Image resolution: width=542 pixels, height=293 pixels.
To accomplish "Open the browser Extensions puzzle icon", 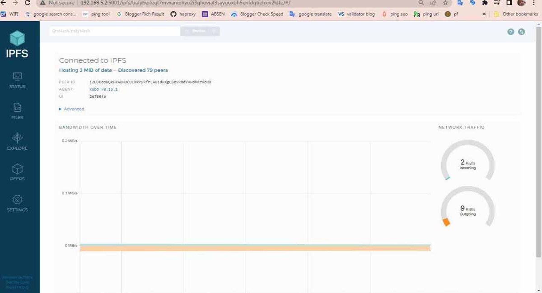I will coord(485,3).
